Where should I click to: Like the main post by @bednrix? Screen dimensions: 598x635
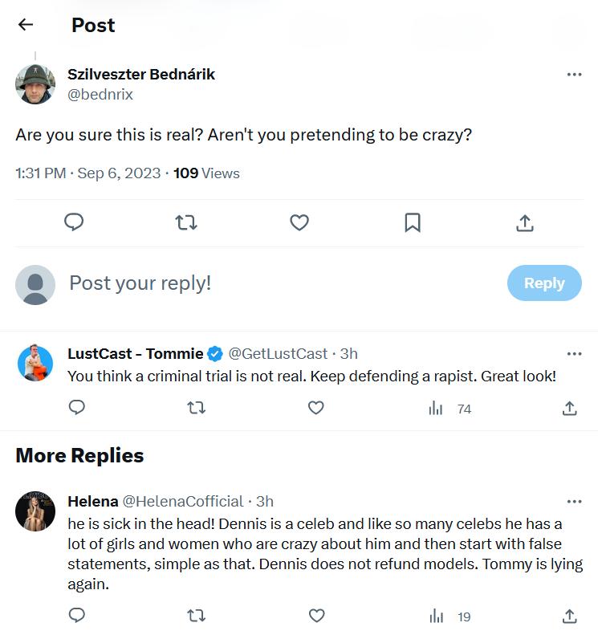click(299, 222)
